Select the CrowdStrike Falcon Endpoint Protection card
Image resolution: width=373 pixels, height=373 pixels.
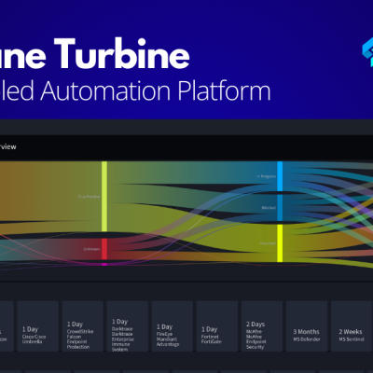[x=82, y=326]
